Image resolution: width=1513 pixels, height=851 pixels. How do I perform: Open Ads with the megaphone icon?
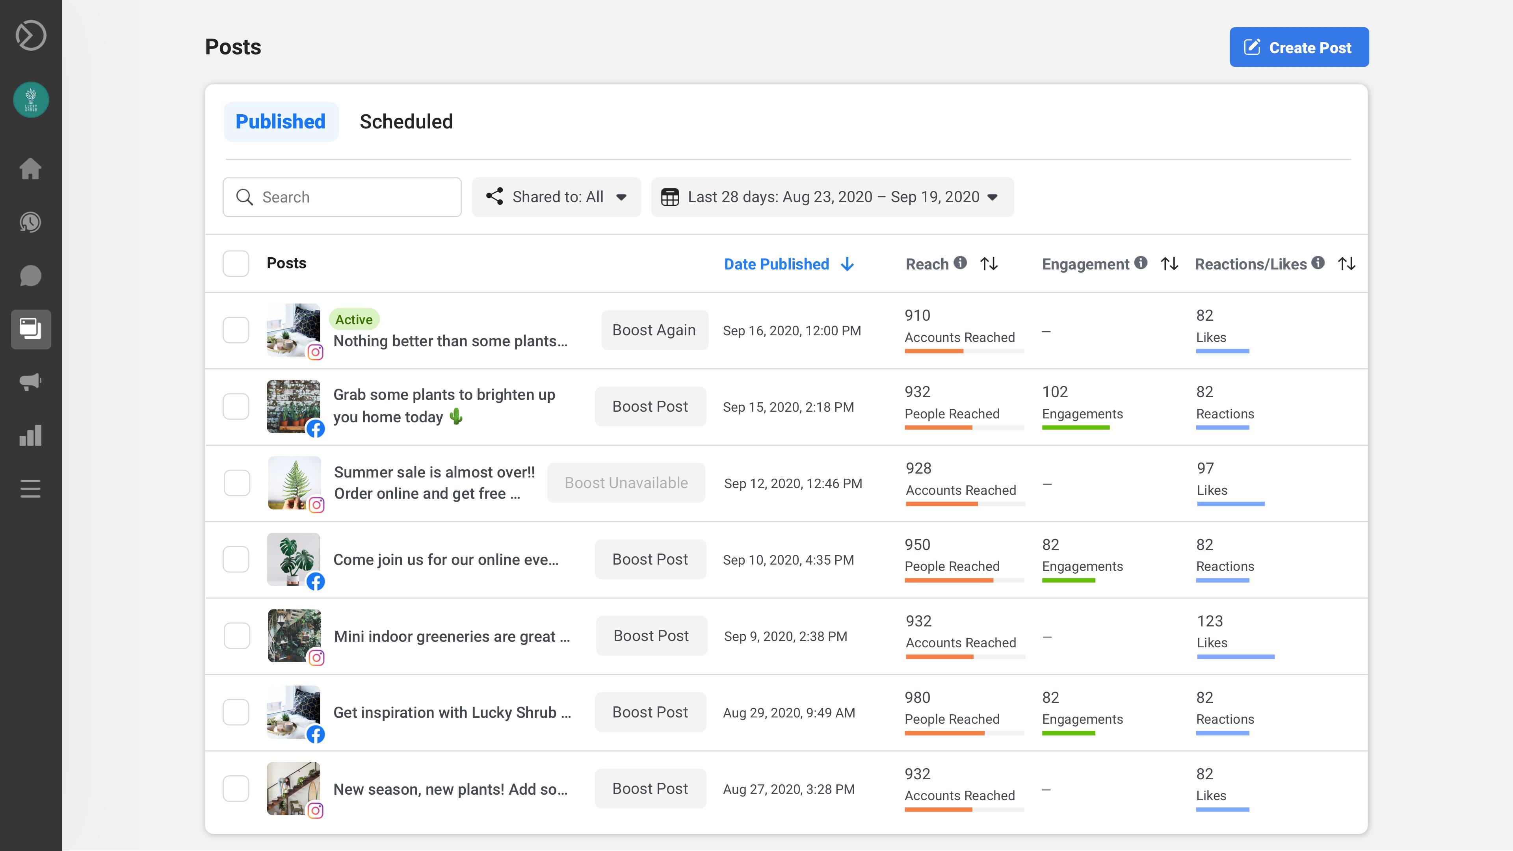tap(30, 382)
